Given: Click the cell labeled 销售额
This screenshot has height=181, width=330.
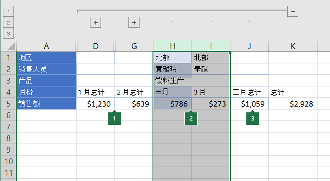Looking at the screenshot, I should pos(47,104).
